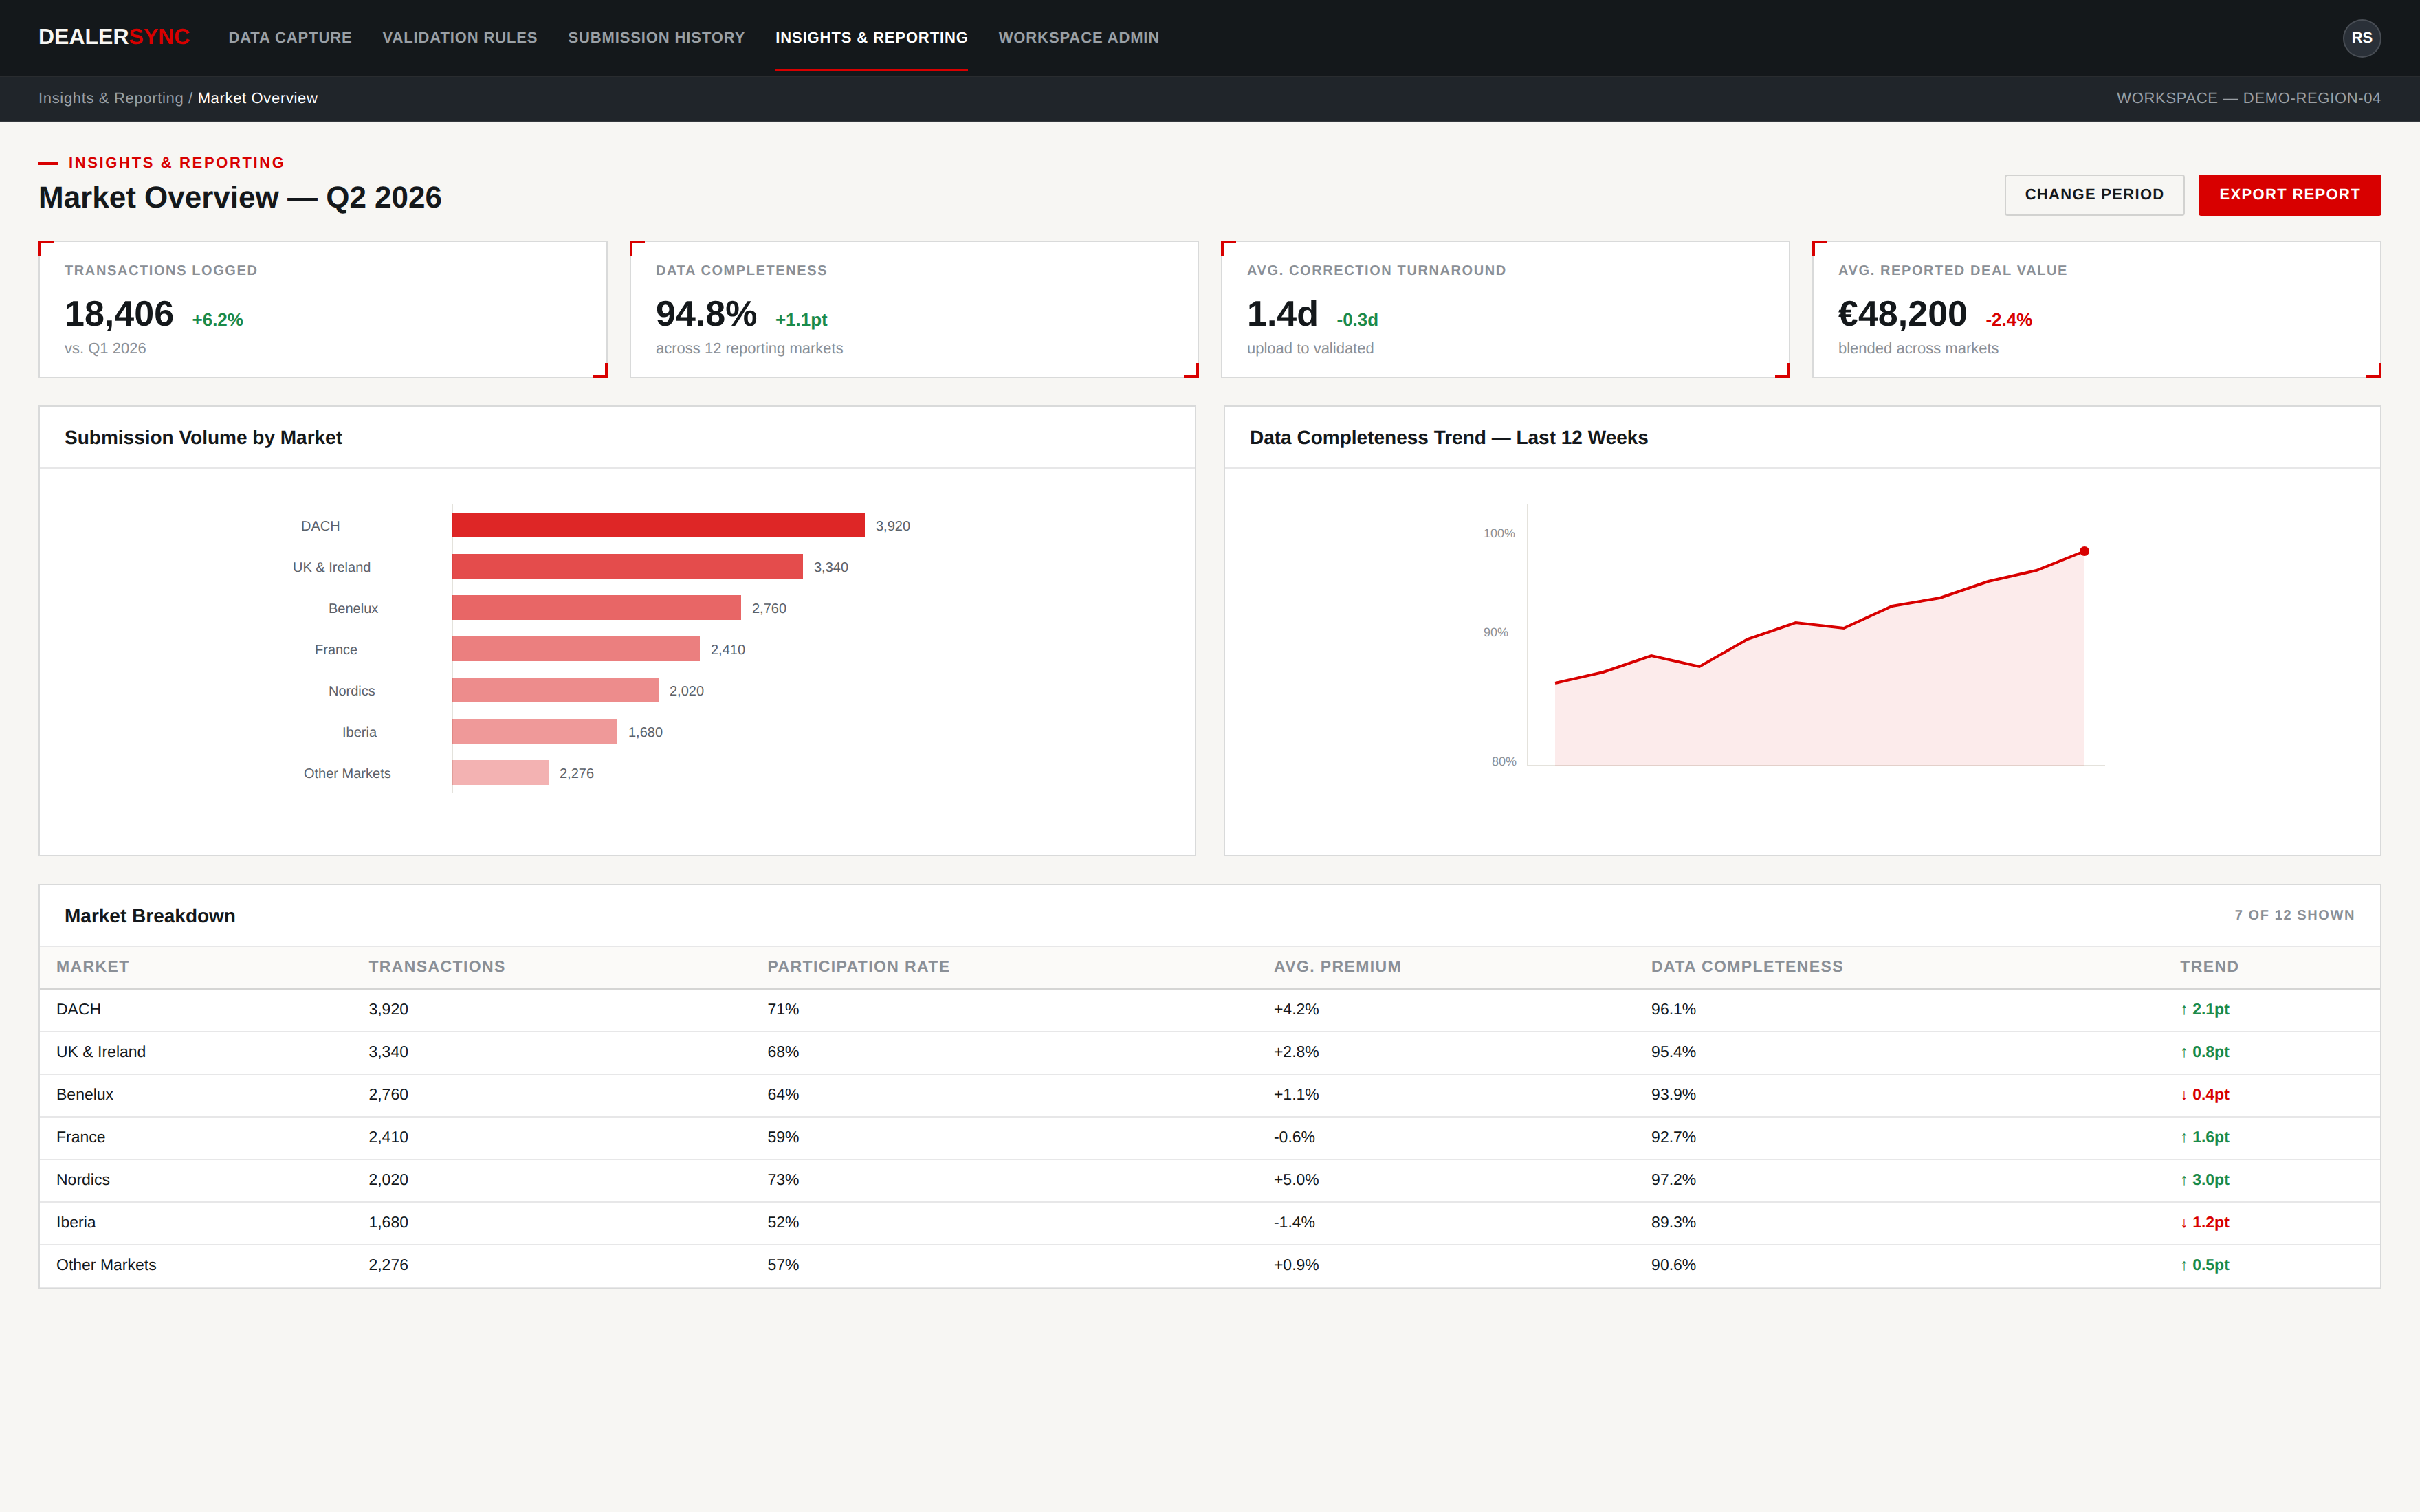2420x1512 pixels.
Task: Click the Benelux chart bar
Action: 596,608
